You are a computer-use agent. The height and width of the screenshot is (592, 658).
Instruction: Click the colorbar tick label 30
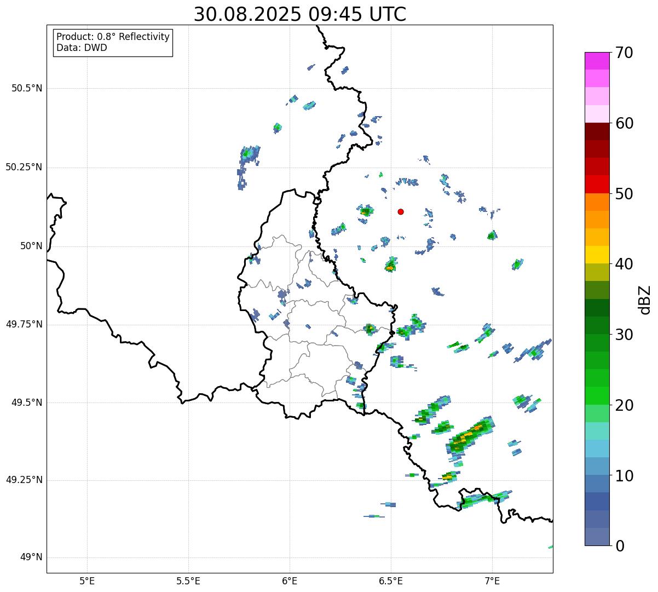tap(624, 335)
